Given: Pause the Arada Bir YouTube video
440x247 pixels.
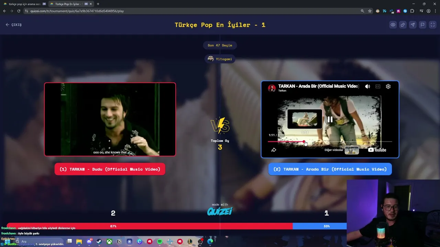Looking at the screenshot, I should coord(330,119).
